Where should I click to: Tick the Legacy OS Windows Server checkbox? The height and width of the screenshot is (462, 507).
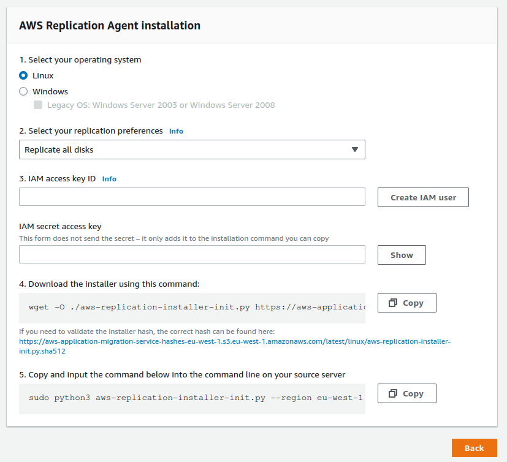pos(38,105)
